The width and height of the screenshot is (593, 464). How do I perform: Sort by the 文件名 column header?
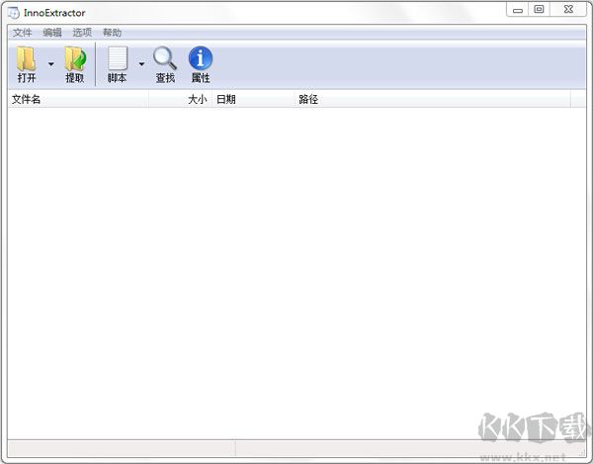click(x=78, y=99)
